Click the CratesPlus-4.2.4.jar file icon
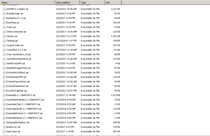This screenshot has width=210, height=136. tap(4, 50)
